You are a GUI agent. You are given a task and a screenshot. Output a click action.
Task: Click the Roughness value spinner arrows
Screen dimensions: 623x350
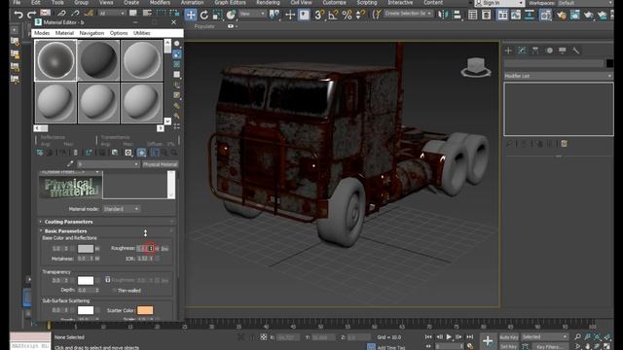pyautogui.click(x=151, y=249)
